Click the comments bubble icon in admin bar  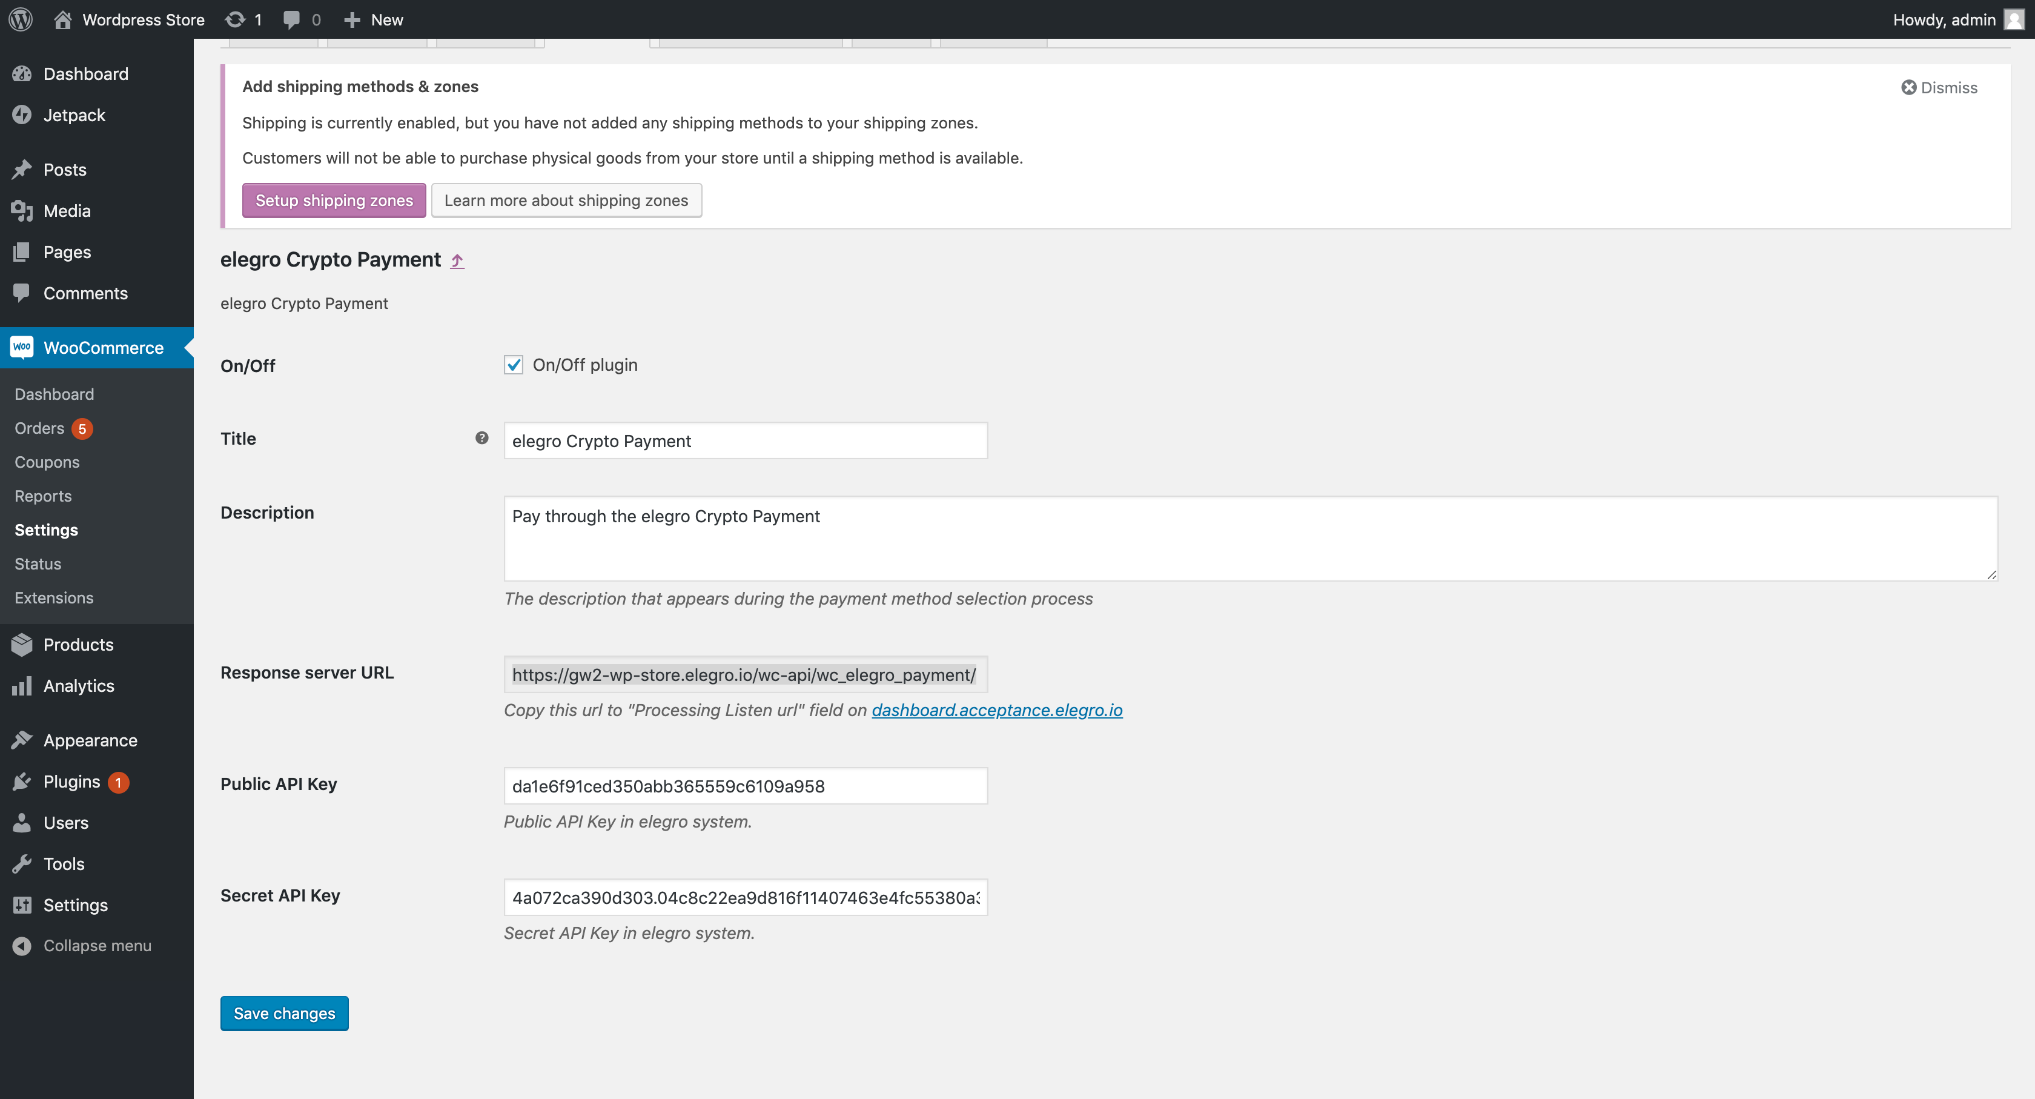291,19
